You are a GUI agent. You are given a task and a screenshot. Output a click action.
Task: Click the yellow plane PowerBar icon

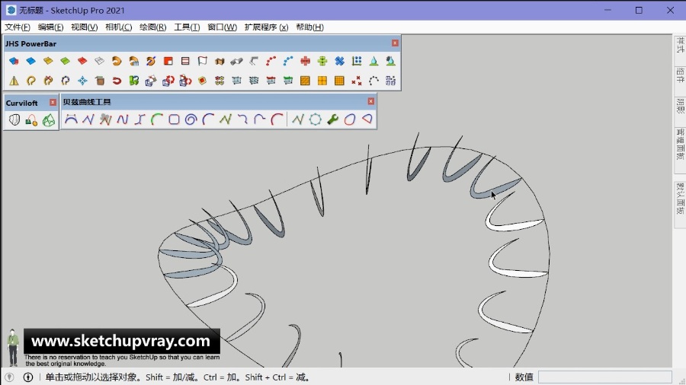click(x=48, y=61)
